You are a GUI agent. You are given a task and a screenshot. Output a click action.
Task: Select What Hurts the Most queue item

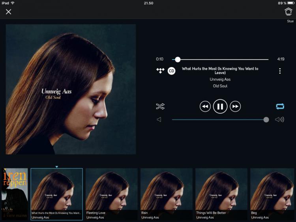pos(56,194)
